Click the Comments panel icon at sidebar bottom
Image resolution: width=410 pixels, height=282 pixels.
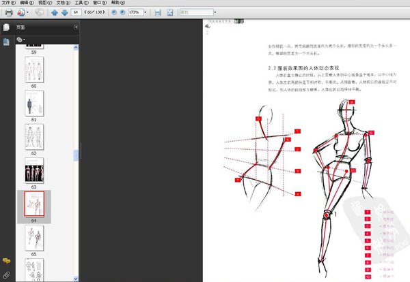(x=7, y=261)
